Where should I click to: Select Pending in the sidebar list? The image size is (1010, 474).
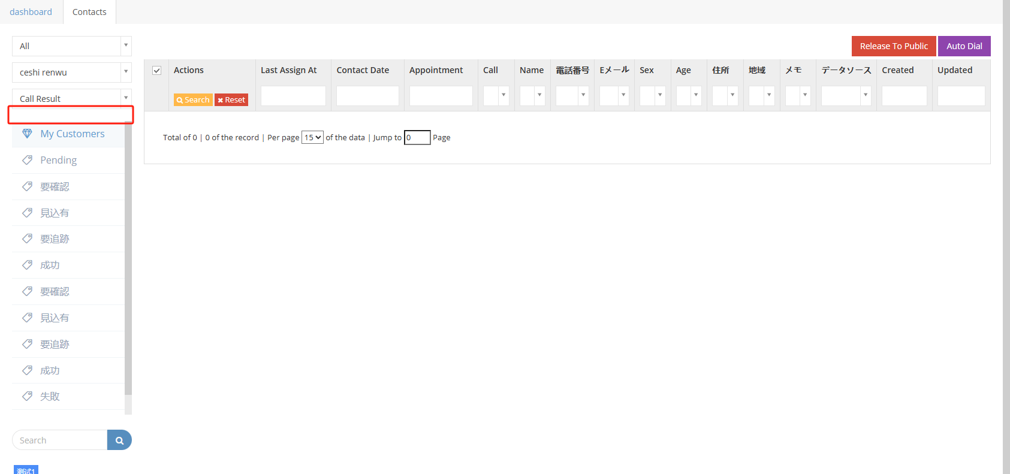[68, 160]
